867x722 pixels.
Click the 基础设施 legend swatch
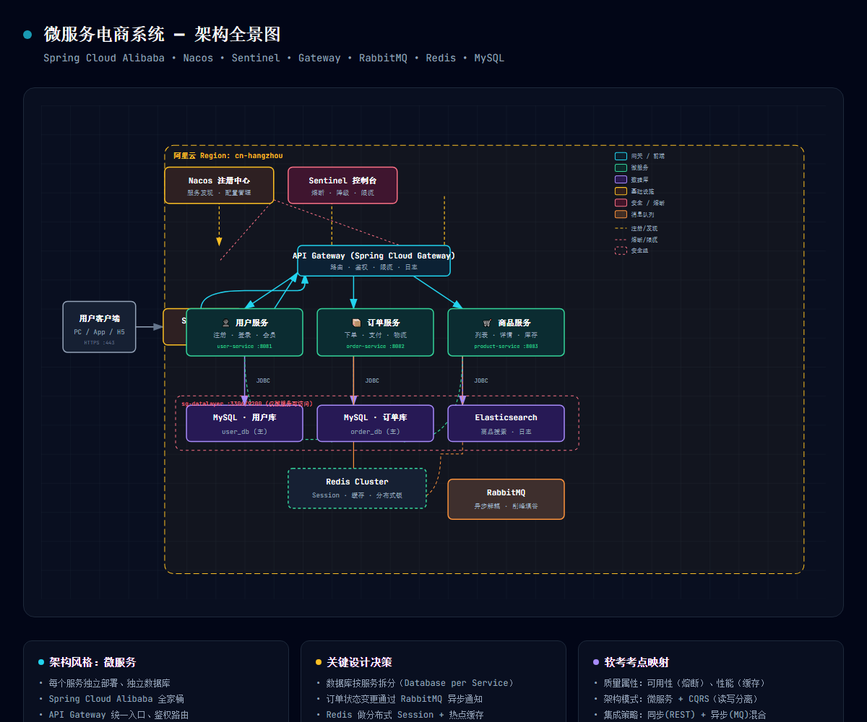point(621,191)
